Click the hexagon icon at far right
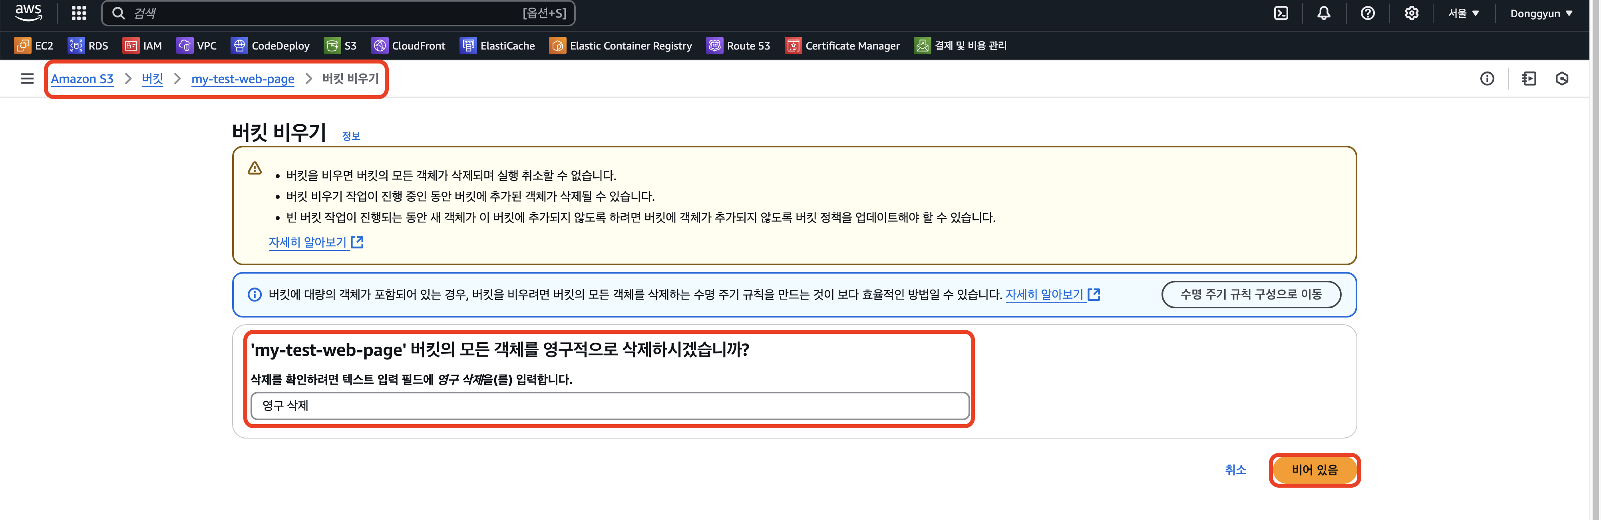Viewport: 1601px width, 520px height. point(1562,78)
